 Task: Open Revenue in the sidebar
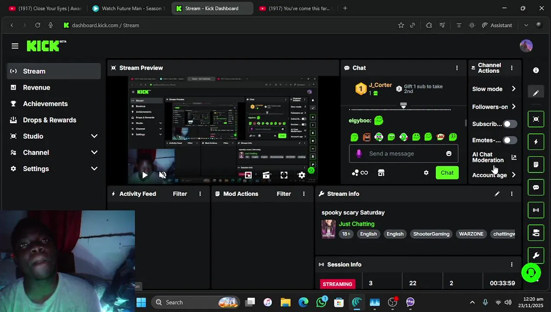tap(54, 88)
